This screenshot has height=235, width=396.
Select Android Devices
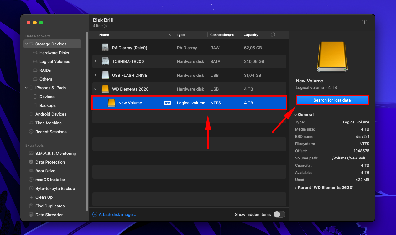[x=51, y=114]
